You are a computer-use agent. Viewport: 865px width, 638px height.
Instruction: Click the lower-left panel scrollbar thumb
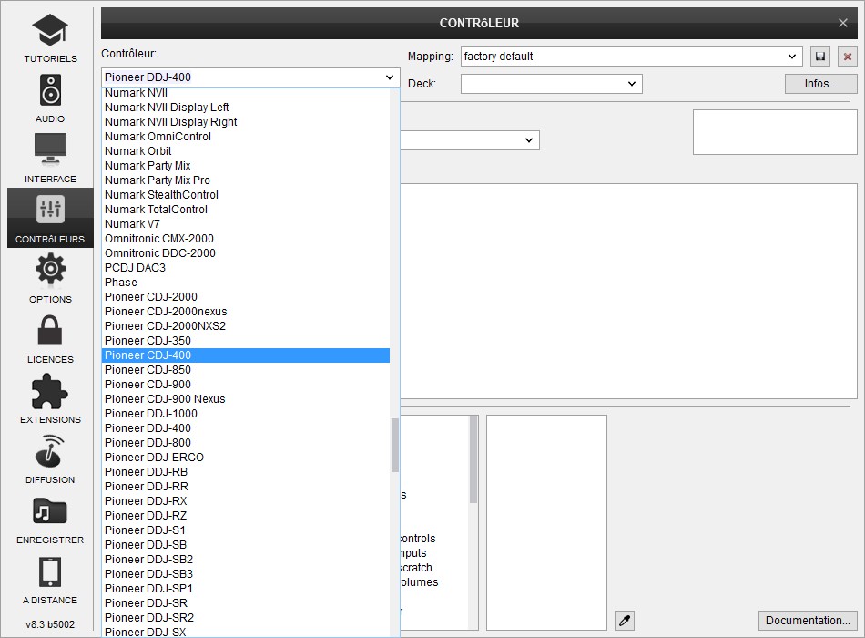point(473,459)
